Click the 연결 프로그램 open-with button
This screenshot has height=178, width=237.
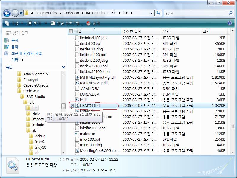pos(67,23)
